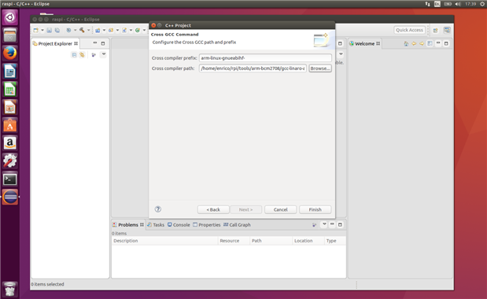Open dropdown next to the build configuration icon

point(75,30)
